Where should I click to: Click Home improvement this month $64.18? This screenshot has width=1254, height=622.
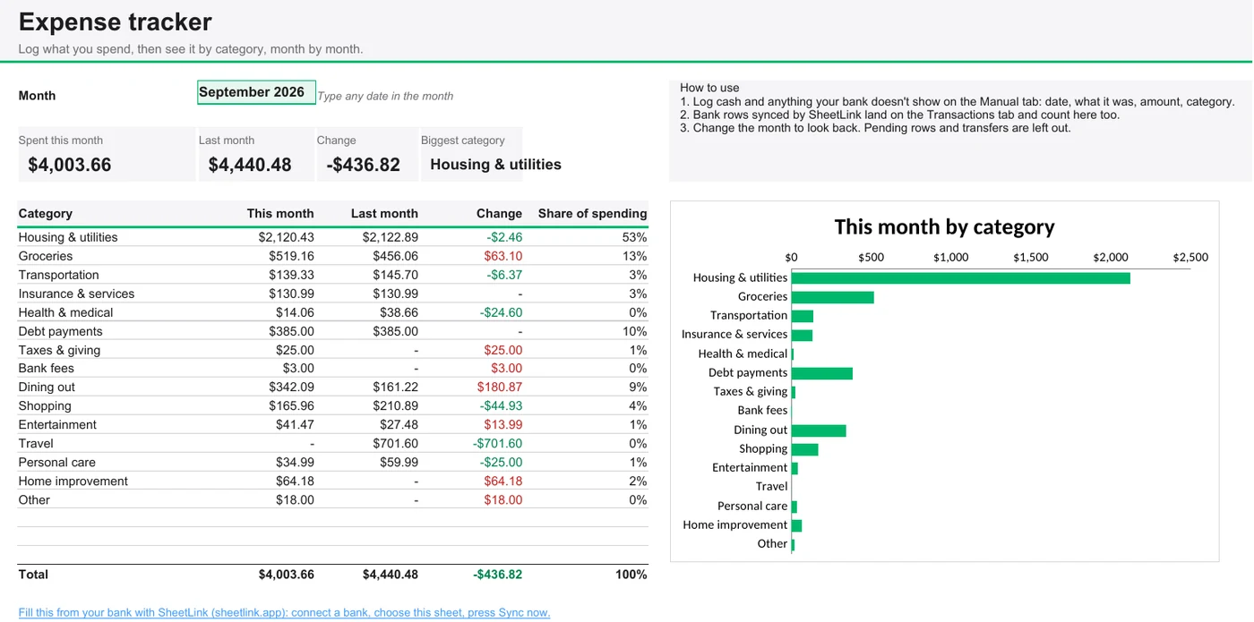295,481
